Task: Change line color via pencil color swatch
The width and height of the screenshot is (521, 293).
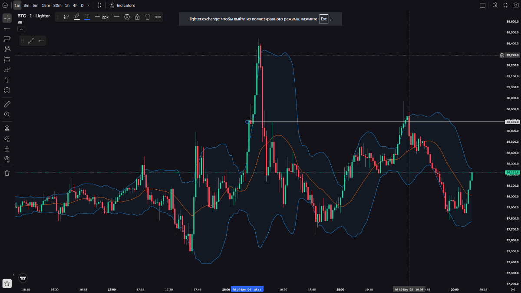Action: click(77, 17)
